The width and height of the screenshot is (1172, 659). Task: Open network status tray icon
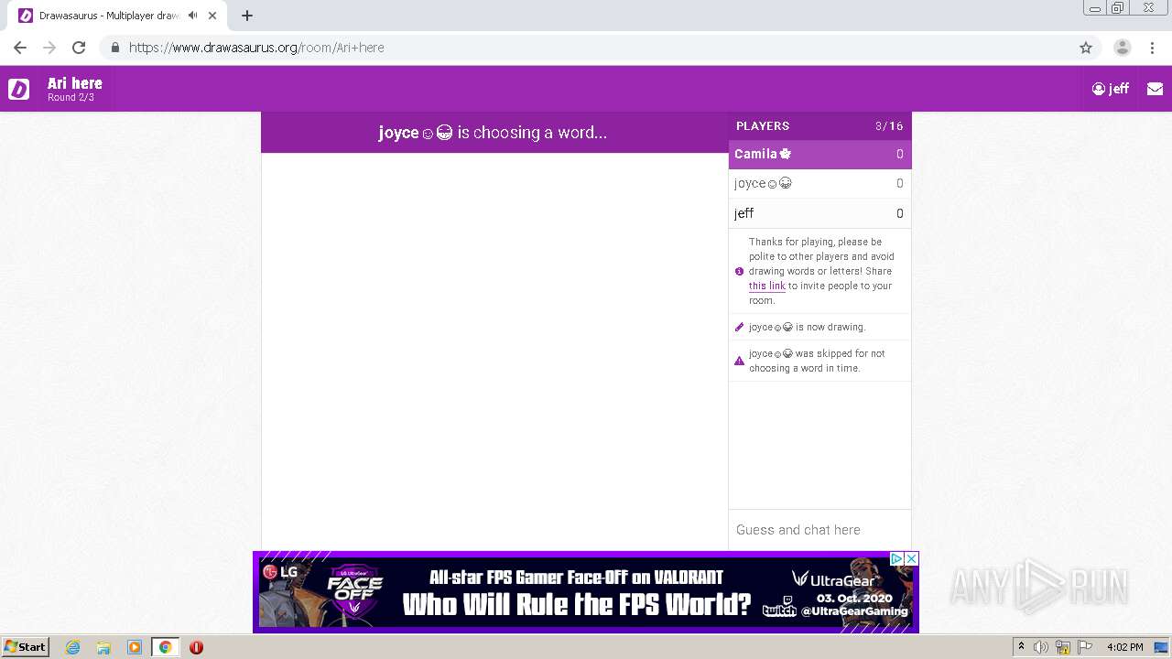click(1064, 647)
